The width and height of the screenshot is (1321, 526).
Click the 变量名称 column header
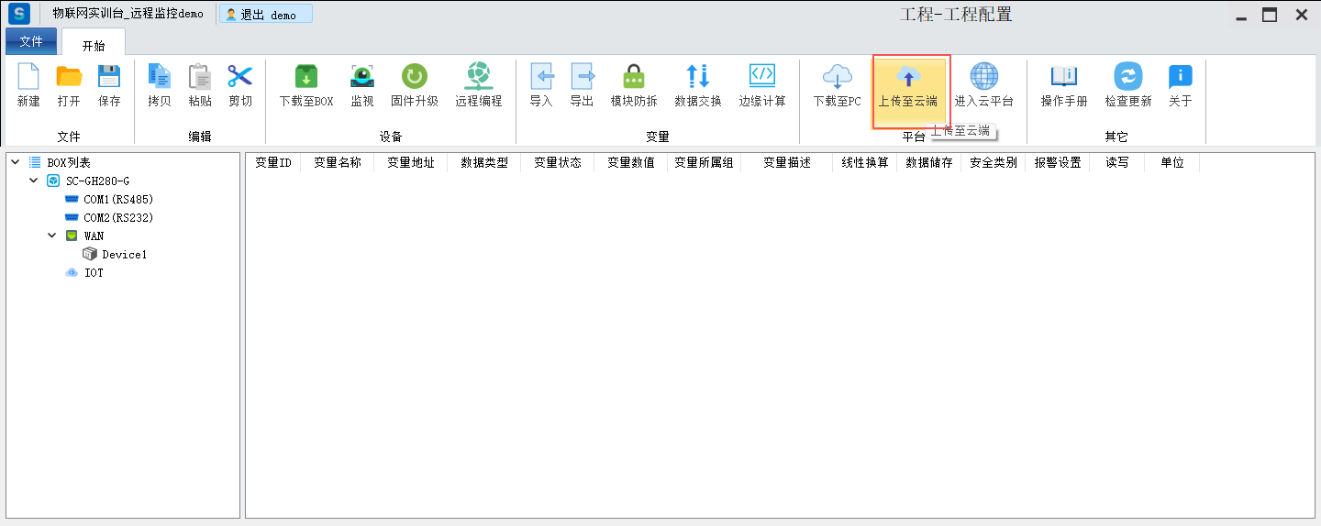coord(337,162)
